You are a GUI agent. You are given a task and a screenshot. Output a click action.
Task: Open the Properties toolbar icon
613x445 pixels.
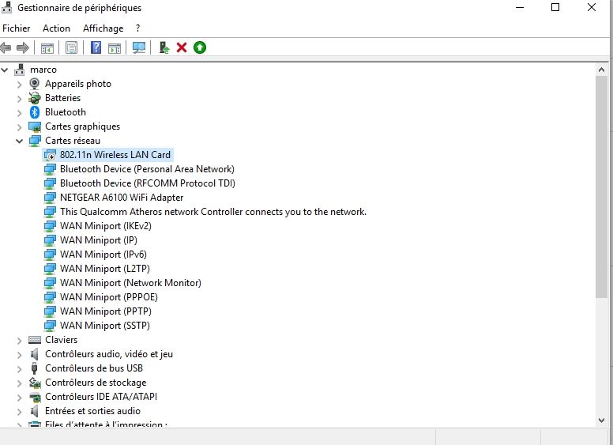(x=71, y=47)
